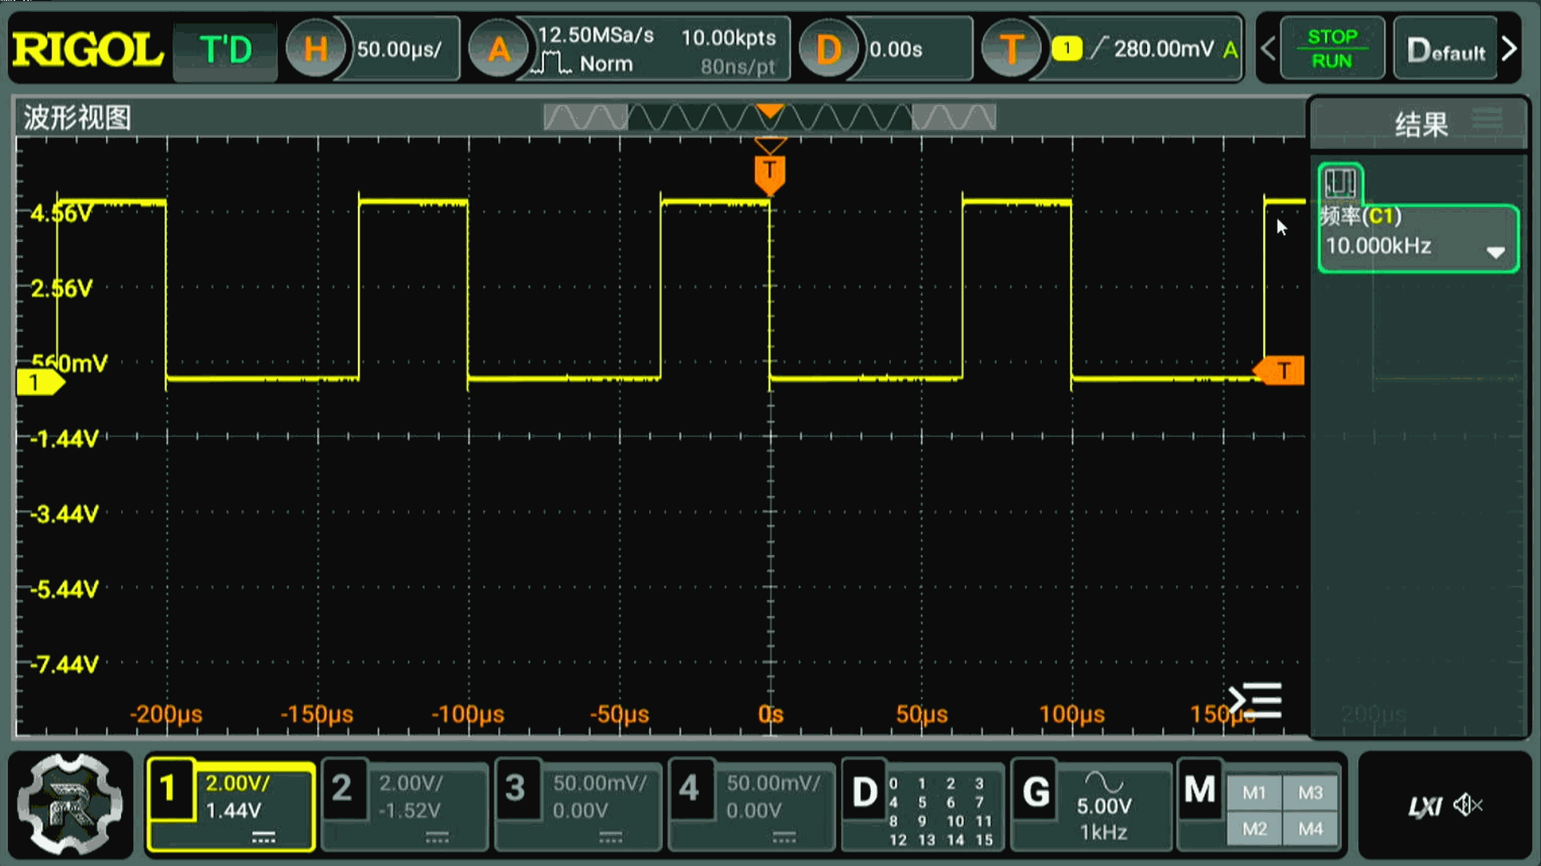Click the orange T trigger settings icon
The height and width of the screenshot is (866, 1541).
tap(1010, 50)
